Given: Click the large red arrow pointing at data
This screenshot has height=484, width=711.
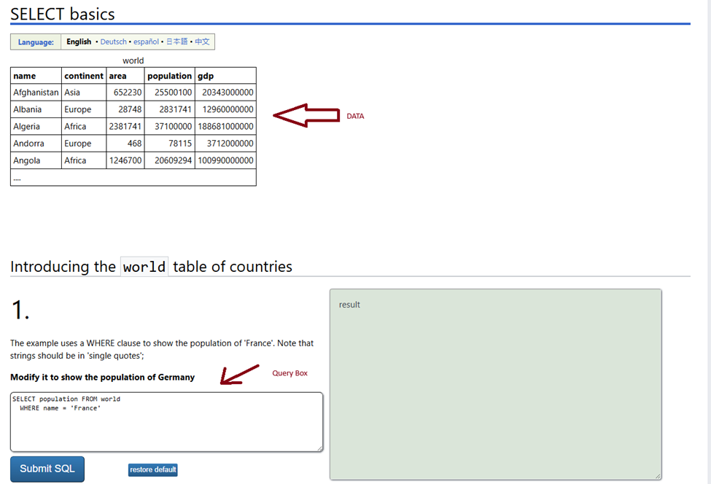Looking at the screenshot, I should point(306,115).
